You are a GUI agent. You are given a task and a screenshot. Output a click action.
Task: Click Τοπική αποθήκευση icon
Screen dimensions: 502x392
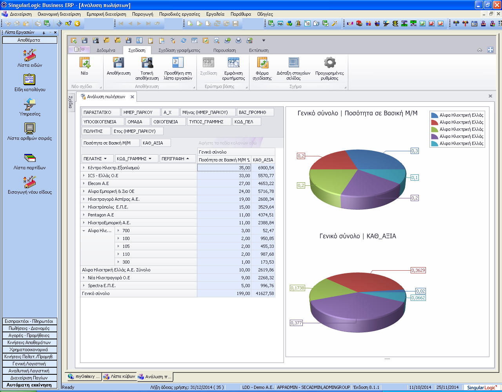coord(147,63)
